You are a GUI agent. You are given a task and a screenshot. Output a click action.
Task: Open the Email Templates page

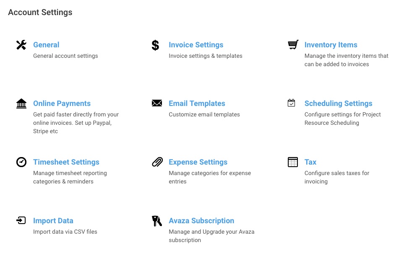pos(197,103)
